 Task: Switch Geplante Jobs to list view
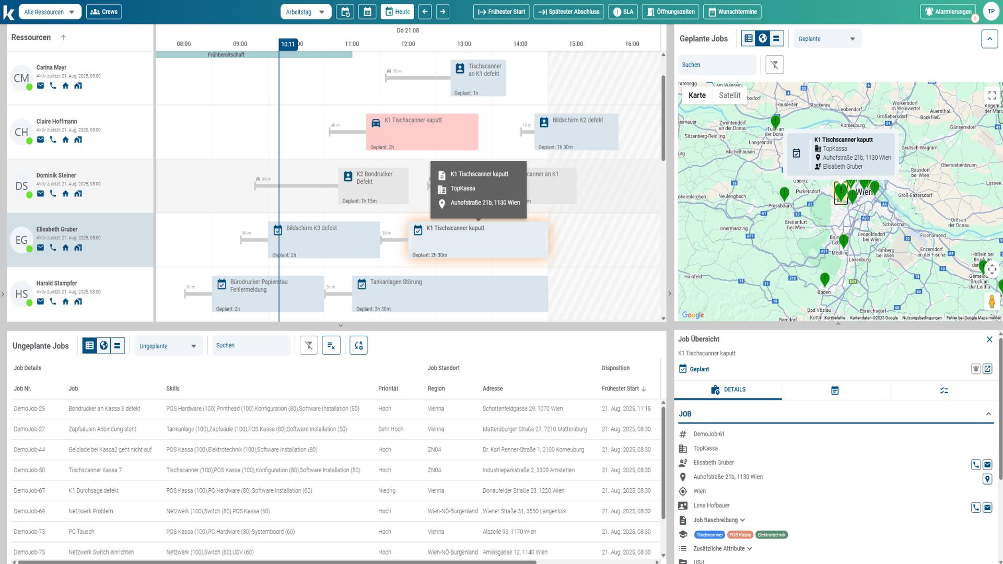click(x=749, y=38)
